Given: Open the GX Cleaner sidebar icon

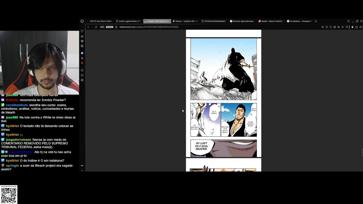Looking at the screenshot, I should [x=82, y=36].
